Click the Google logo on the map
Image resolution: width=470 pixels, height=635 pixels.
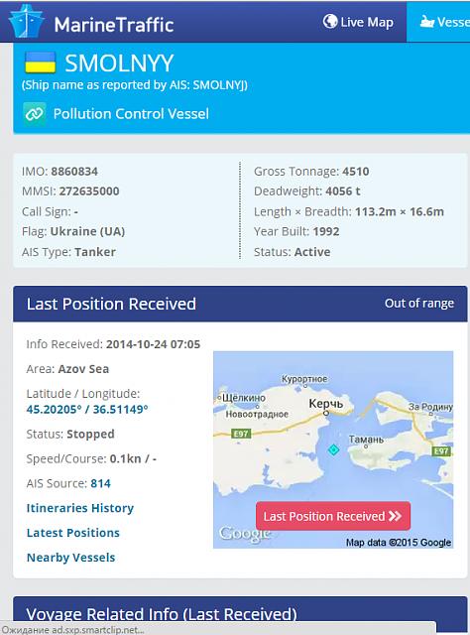[x=244, y=534]
